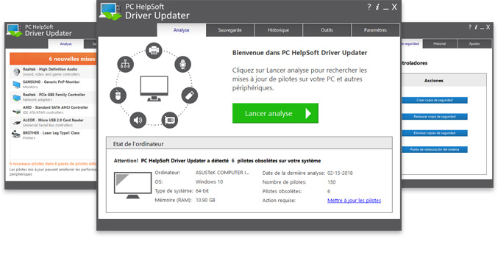Click the 10.90 GB memory value
The image size is (498, 266).
pos(205,200)
